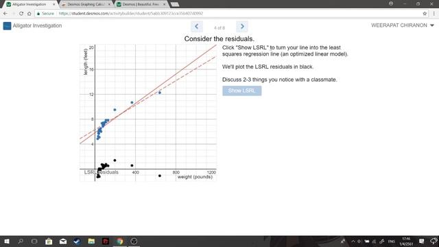Click the Alligator Investigation title text

[x=37, y=25]
